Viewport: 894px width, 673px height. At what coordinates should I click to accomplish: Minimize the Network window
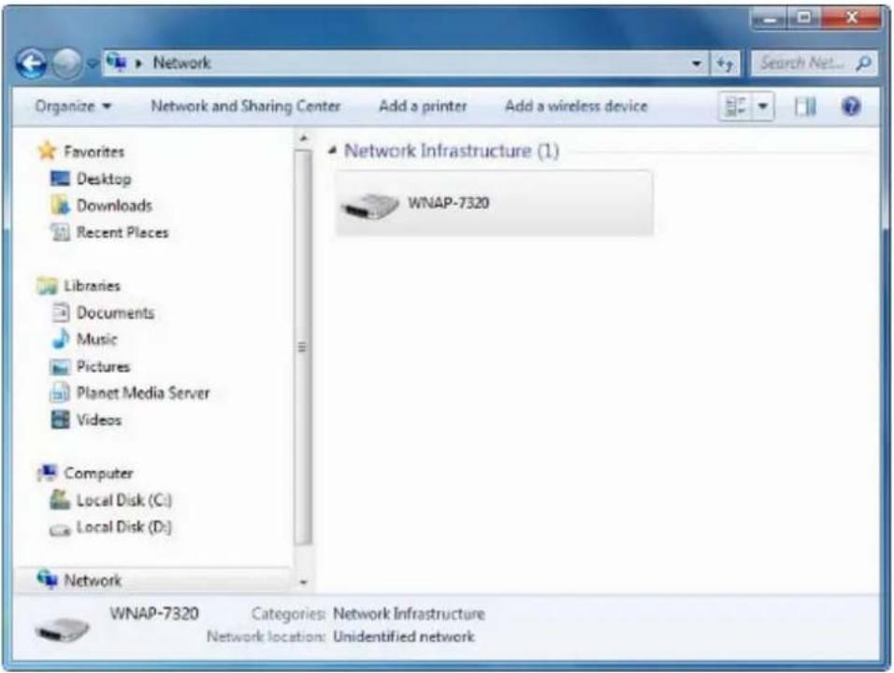point(769,19)
